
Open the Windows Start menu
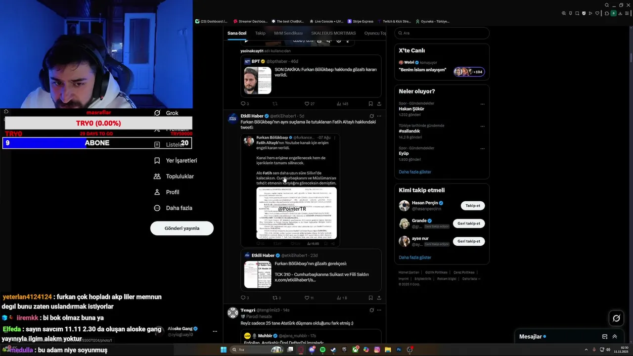(x=224, y=350)
